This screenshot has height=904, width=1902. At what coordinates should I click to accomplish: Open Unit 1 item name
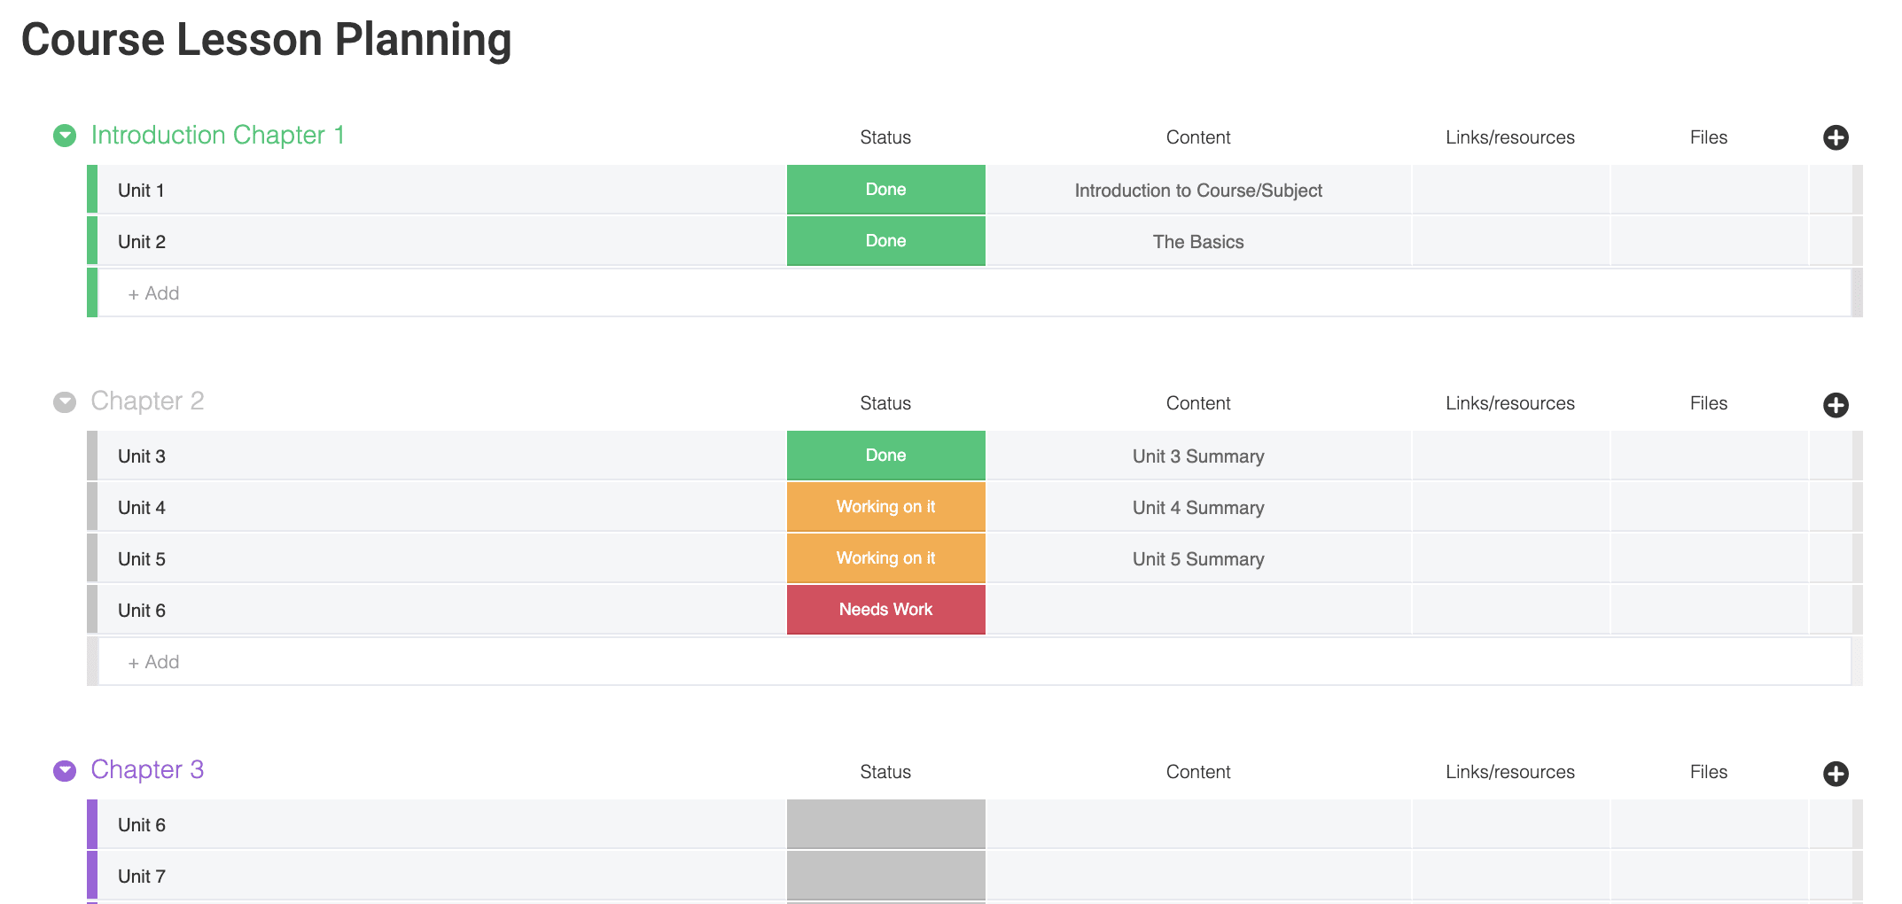tap(141, 191)
